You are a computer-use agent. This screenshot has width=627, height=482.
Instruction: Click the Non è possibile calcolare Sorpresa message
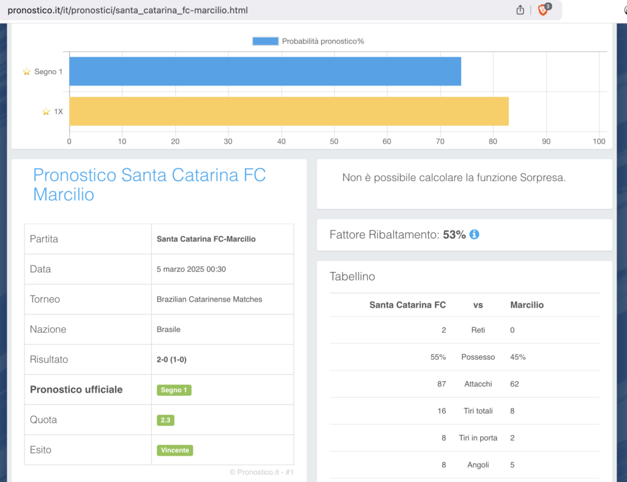(454, 178)
